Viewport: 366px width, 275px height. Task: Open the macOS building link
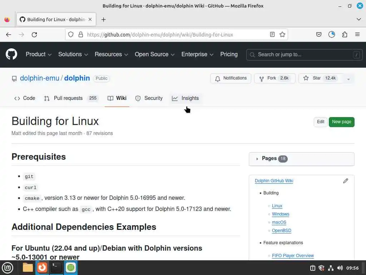click(279, 222)
